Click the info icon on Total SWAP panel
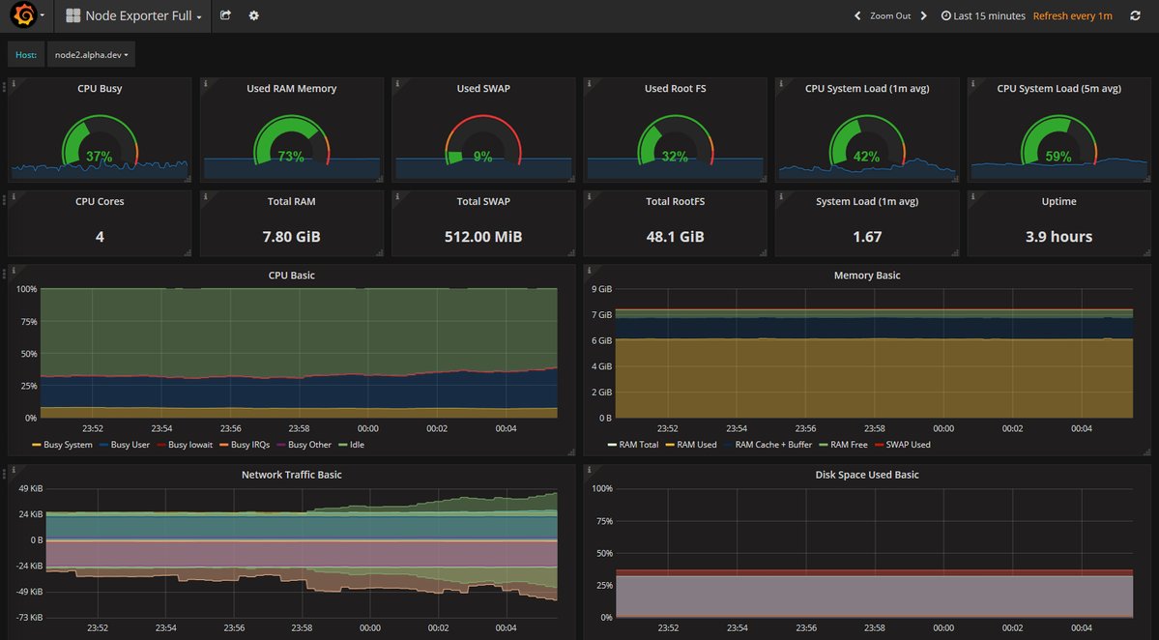This screenshot has width=1159, height=640. 397,196
